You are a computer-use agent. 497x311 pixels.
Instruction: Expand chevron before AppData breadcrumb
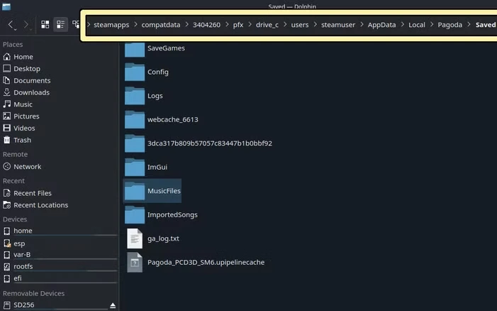pos(362,24)
